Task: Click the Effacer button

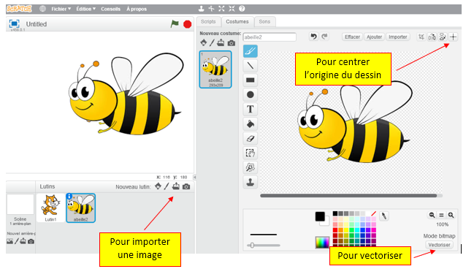Action: coord(352,37)
